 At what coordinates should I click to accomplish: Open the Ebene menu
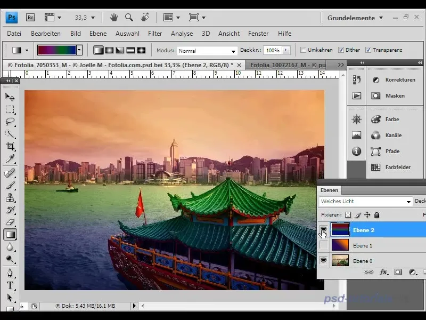point(98,34)
